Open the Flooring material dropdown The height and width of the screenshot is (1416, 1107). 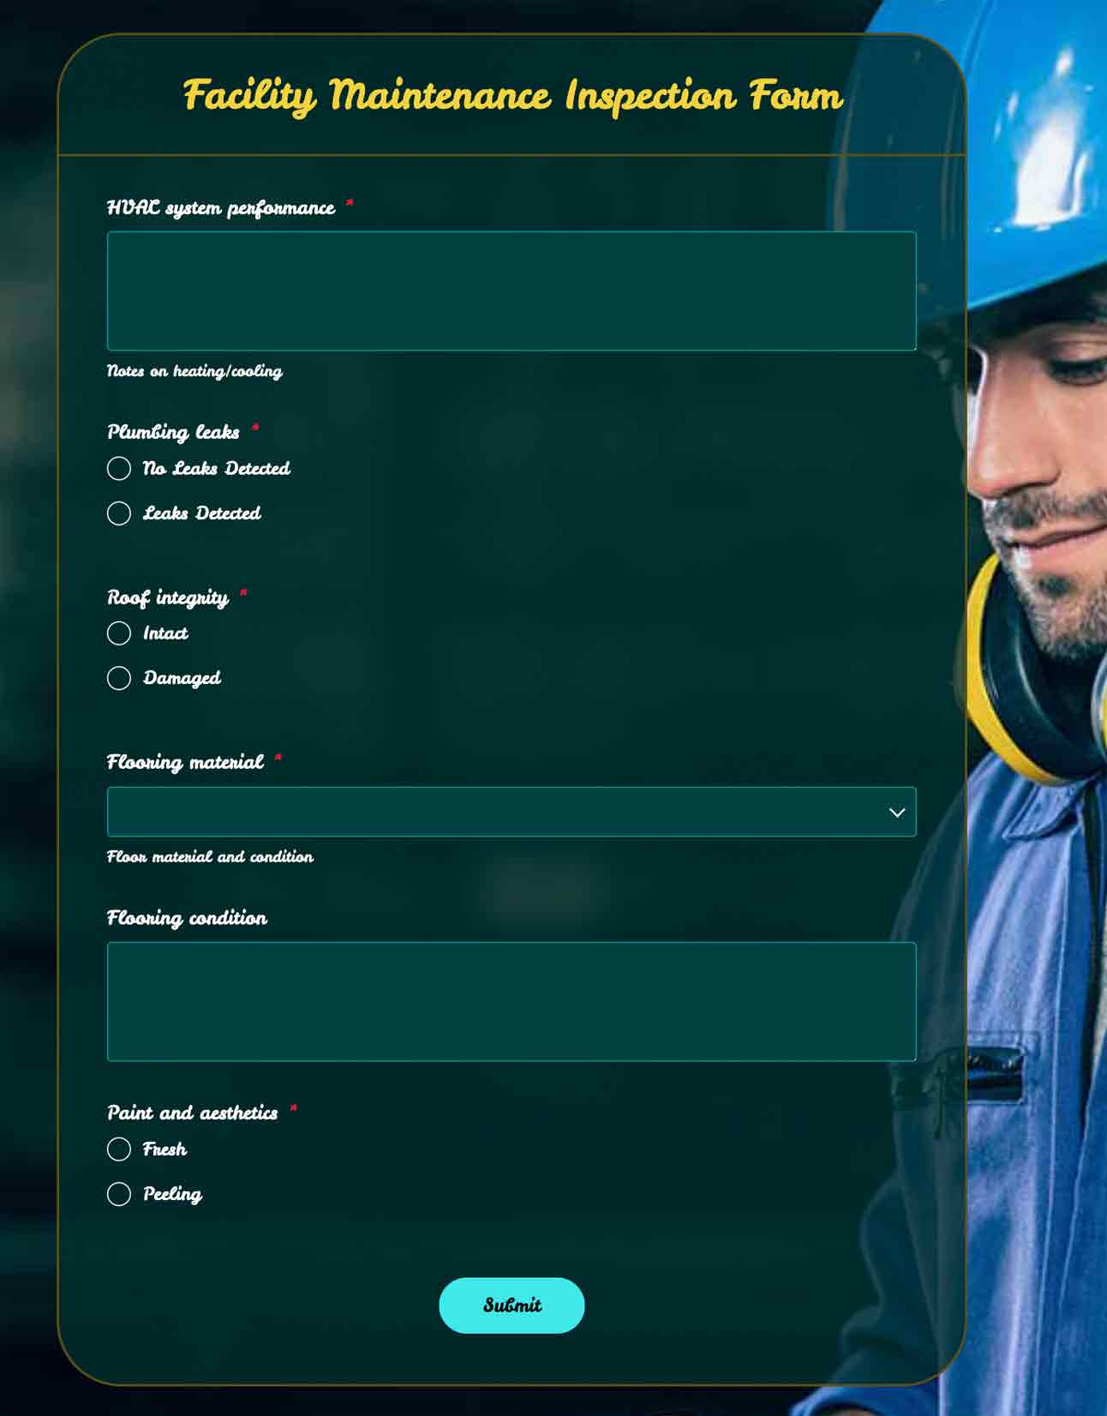click(512, 812)
